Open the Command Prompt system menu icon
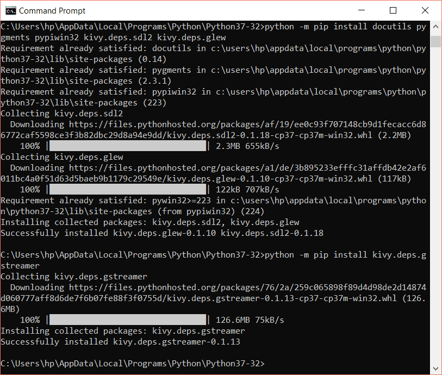Screen dimensions: 442x375 [x=11, y=11]
